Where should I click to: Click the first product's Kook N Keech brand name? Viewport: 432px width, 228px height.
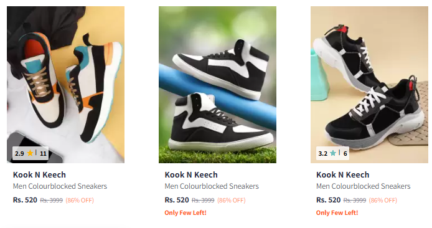pyautogui.click(x=39, y=175)
